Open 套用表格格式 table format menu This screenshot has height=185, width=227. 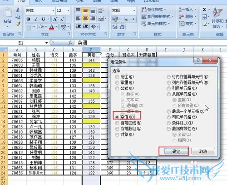coord(158,17)
